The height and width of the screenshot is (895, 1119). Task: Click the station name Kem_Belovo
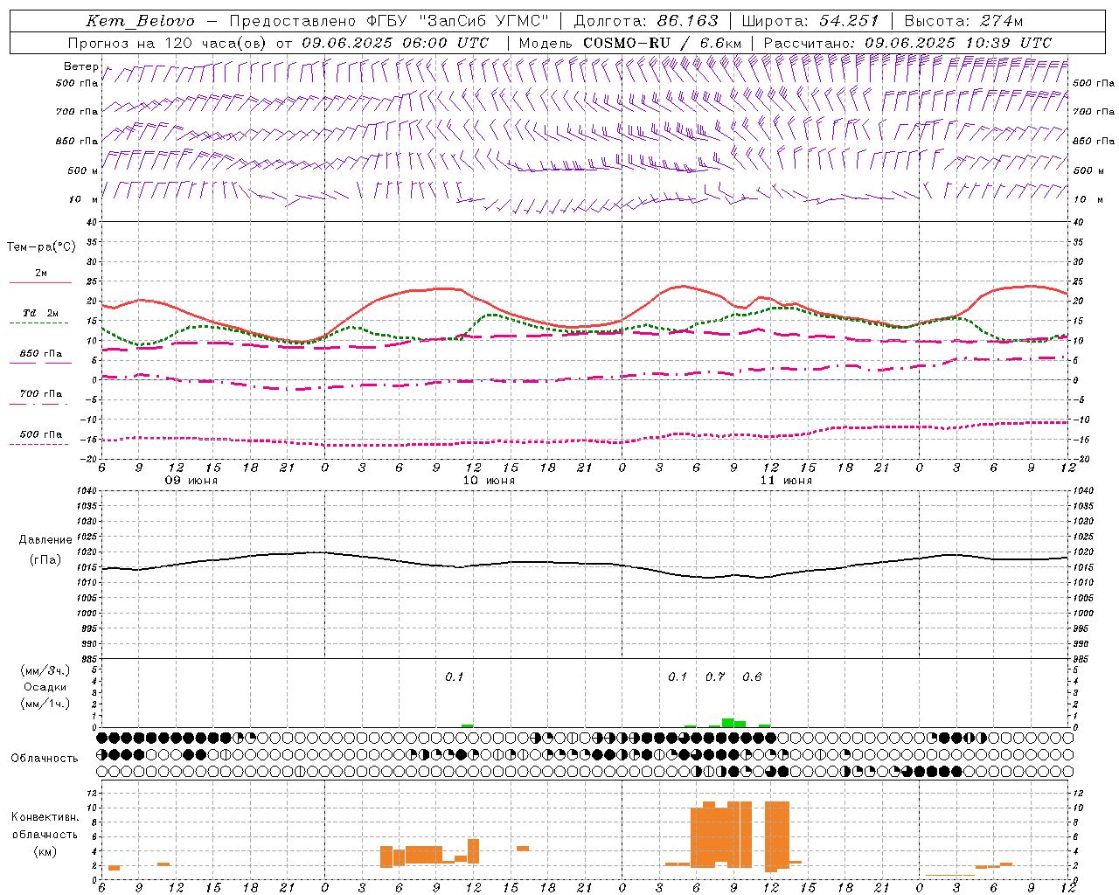tap(140, 21)
